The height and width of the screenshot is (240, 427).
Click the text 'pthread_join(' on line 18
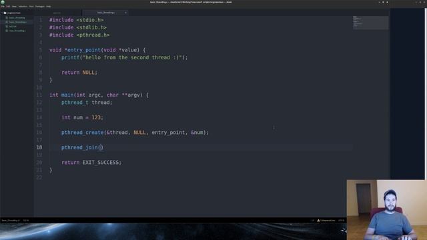81,147
